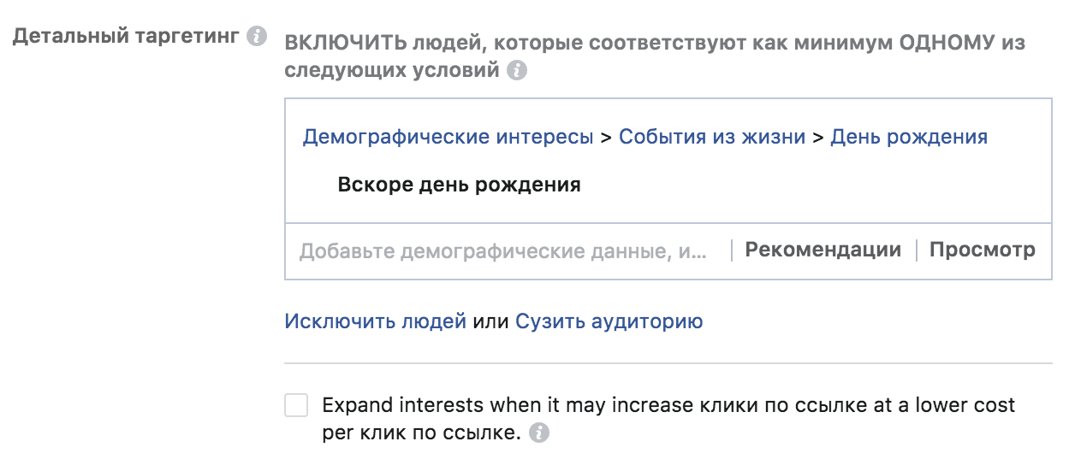This screenshot has height=465, width=1075.
Task: Toggle the Expand interests checkbox
Action: (x=296, y=405)
